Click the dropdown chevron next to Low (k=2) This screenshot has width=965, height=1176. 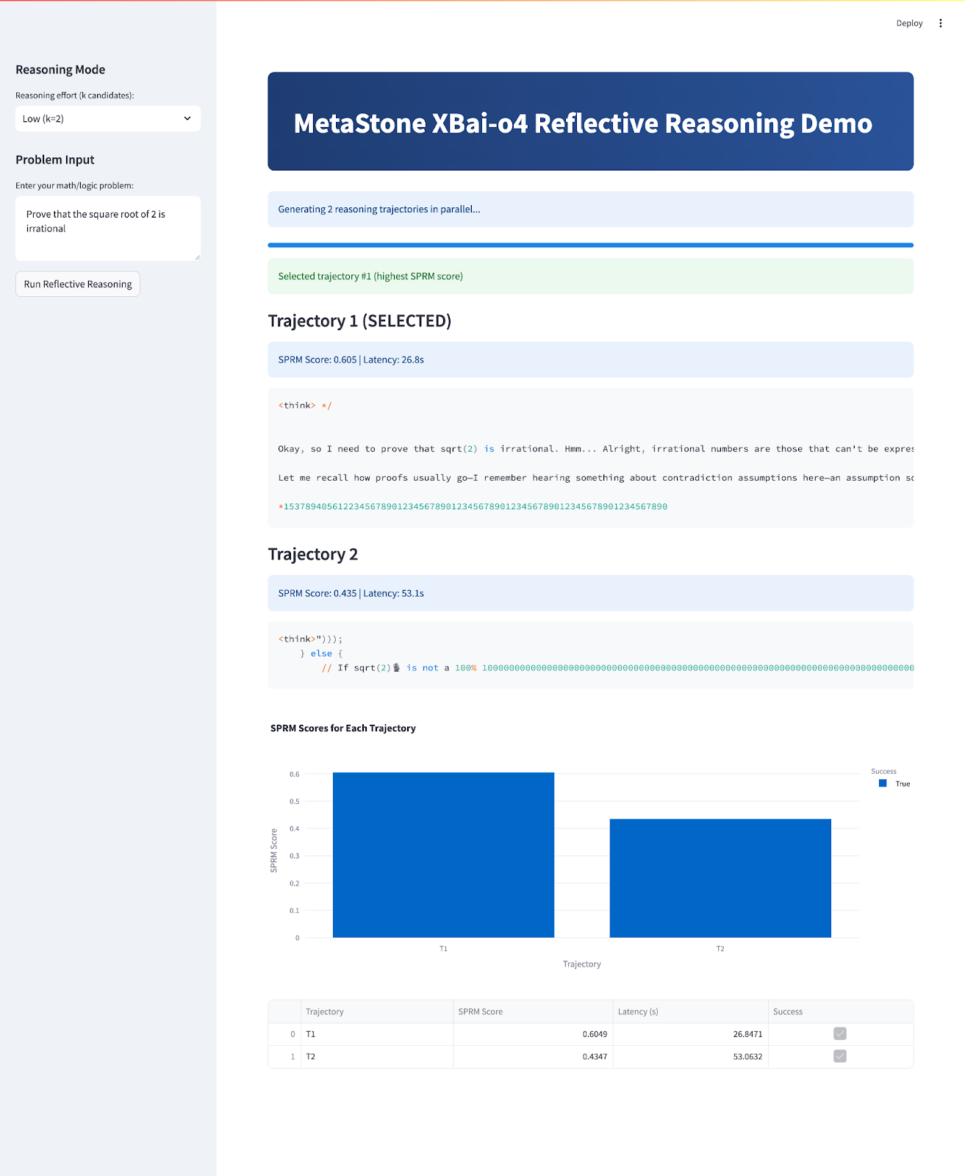[187, 118]
